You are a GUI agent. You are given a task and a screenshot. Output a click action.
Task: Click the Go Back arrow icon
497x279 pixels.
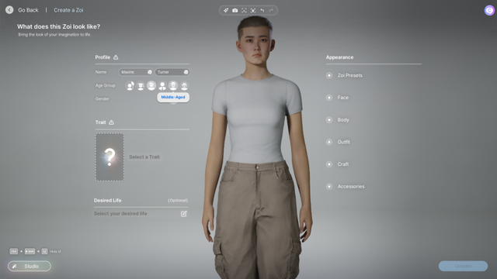point(9,10)
